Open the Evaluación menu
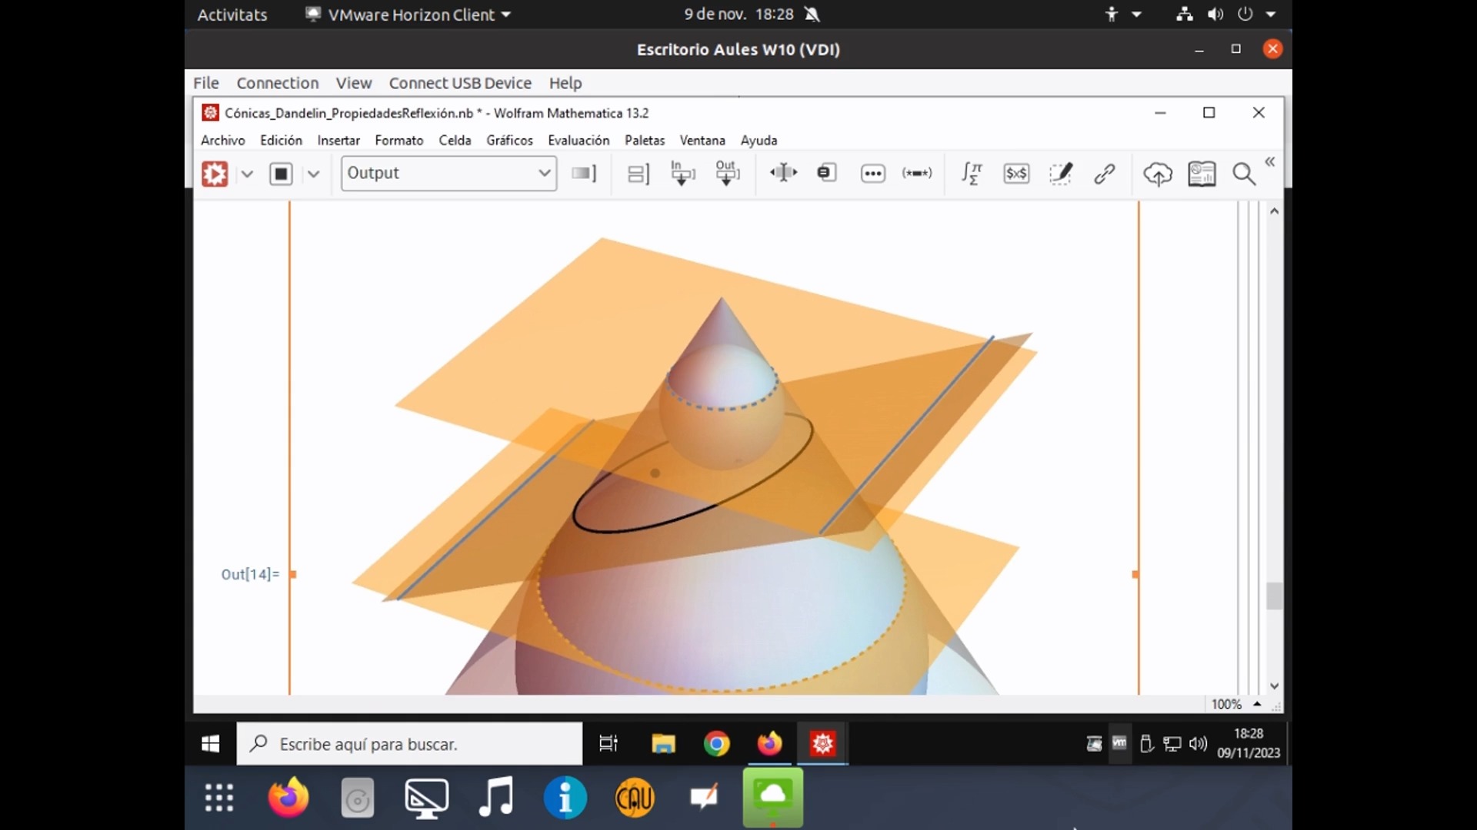Screen dimensions: 1477x830 pos(578,140)
